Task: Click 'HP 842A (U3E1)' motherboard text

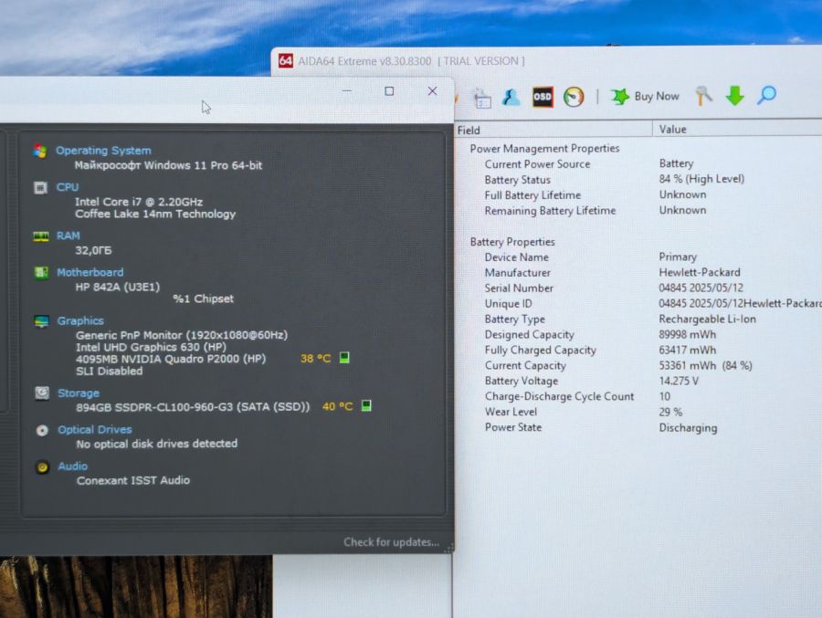Action: click(118, 287)
